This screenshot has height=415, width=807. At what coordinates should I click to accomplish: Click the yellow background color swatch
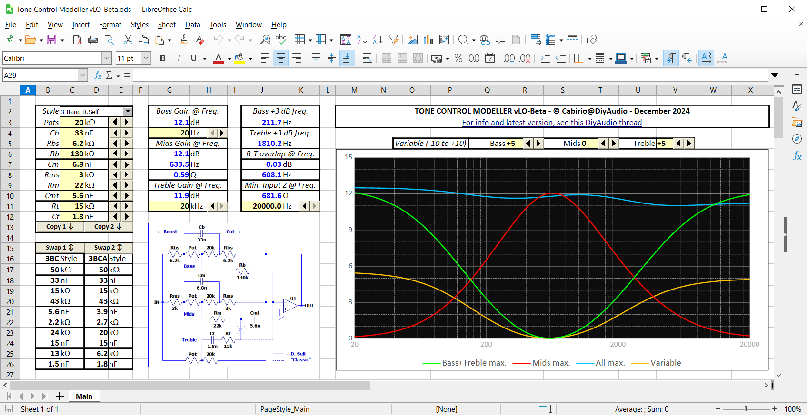pyautogui.click(x=239, y=58)
